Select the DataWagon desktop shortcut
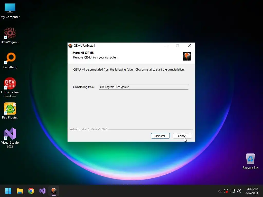Viewport: 263px width, 197px height. pos(10,35)
